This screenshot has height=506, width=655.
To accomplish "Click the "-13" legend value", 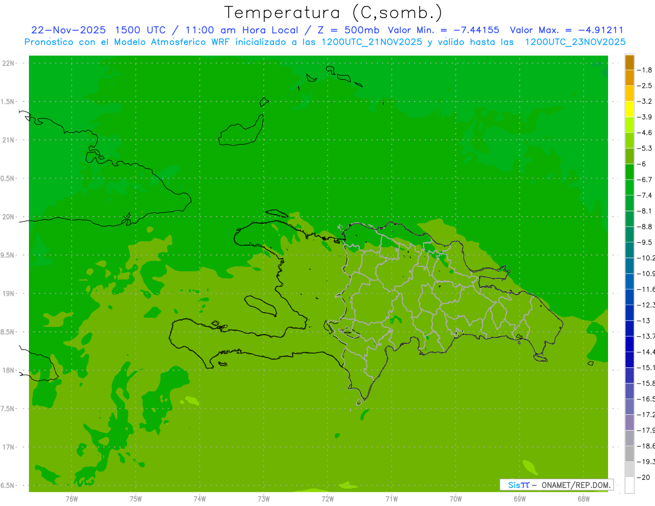I will [644, 320].
